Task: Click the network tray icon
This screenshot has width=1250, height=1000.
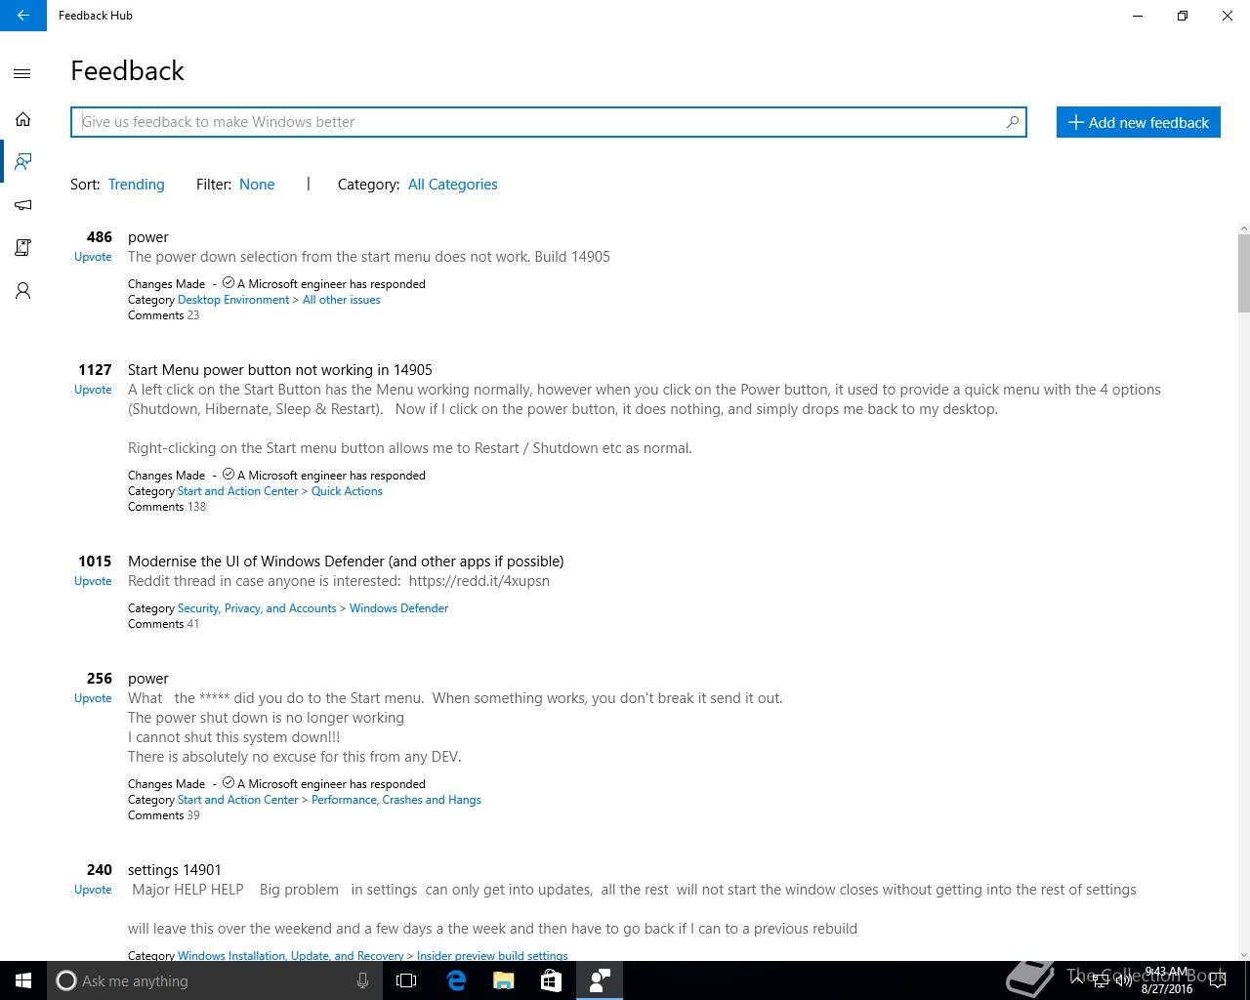Action: pos(1101,980)
